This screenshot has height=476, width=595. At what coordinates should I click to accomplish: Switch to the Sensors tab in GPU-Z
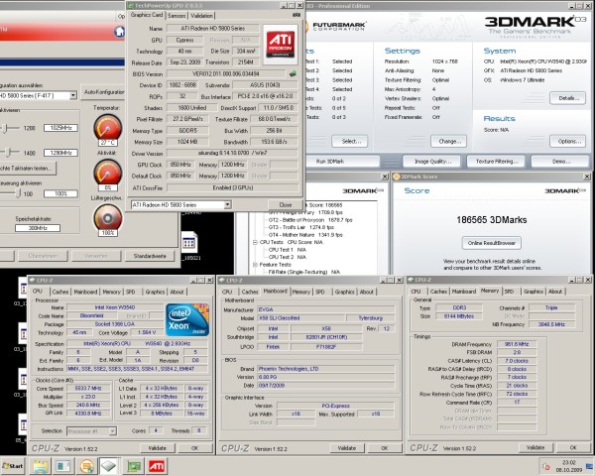pyautogui.click(x=177, y=16)
